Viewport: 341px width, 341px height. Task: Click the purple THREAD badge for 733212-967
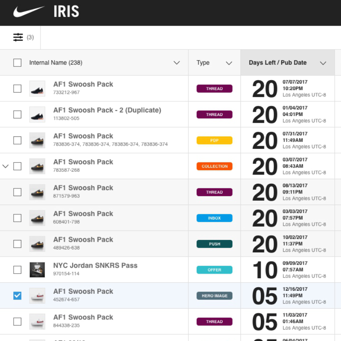coord(214,89)
